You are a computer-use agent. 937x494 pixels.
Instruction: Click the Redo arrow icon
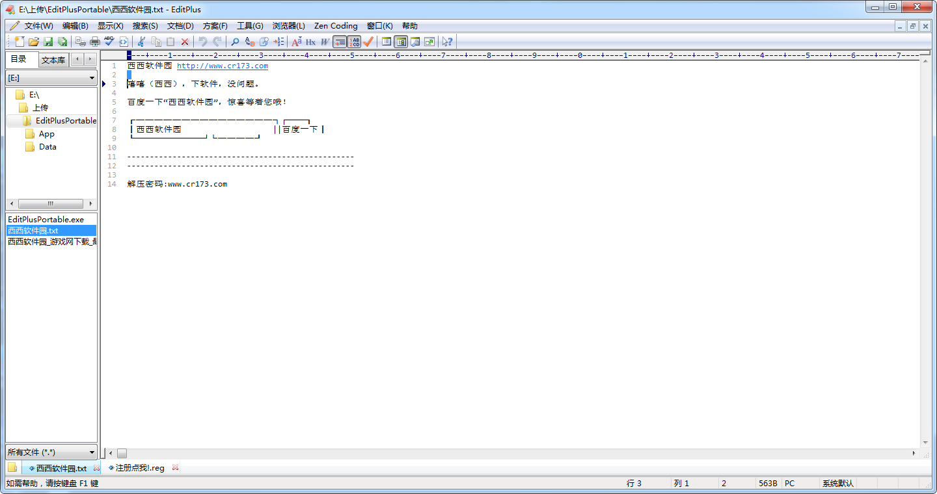click(217, 42)
